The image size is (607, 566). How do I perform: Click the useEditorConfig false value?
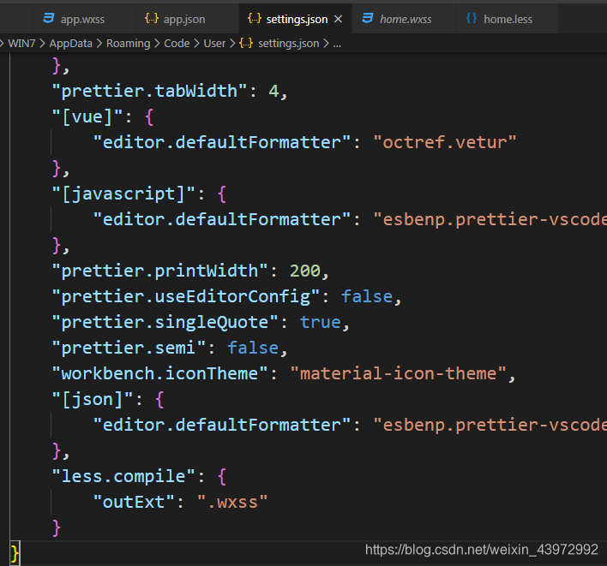367,296
